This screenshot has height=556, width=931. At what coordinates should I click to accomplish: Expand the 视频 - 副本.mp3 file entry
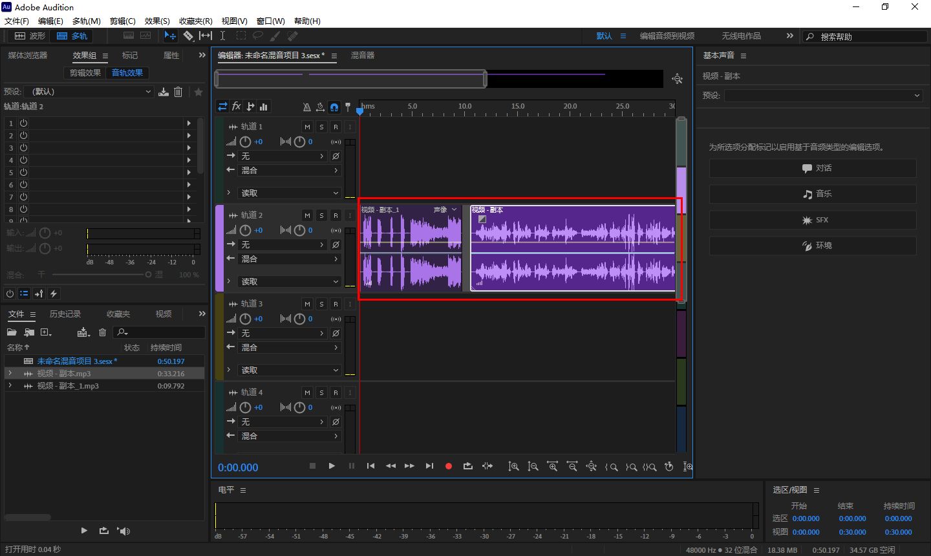10,374
